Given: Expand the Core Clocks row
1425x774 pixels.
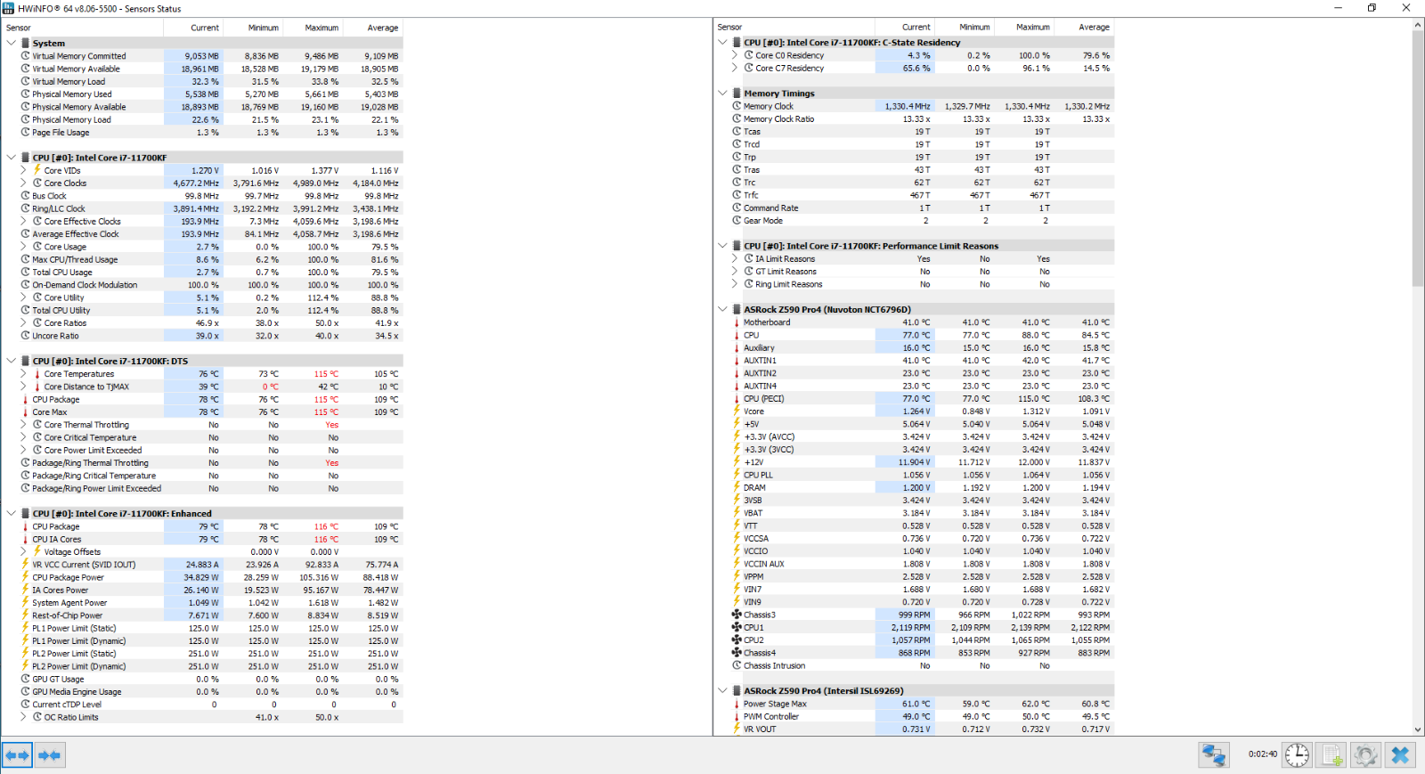Looking at the screenshot, I should pos(23,183).
